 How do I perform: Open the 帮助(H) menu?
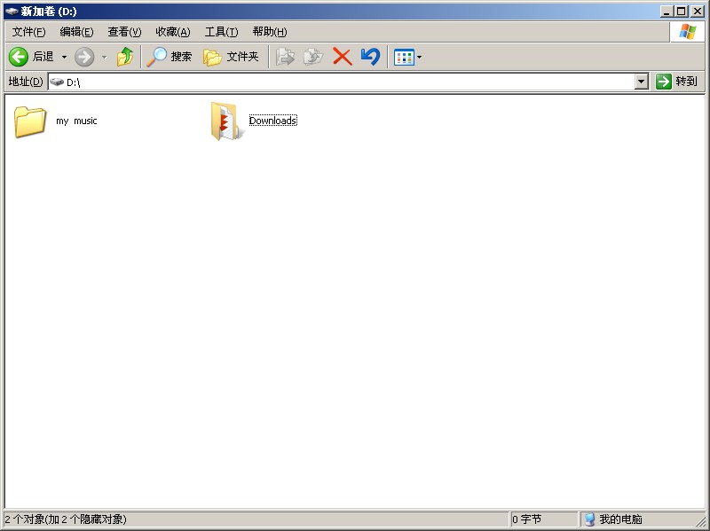click(x=270, y=32)
